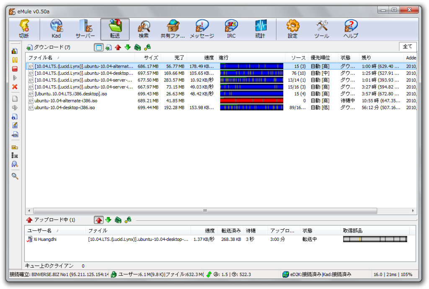Show known clients icon in download toolbar
This screenshot has width=429, height=289.
147,48
